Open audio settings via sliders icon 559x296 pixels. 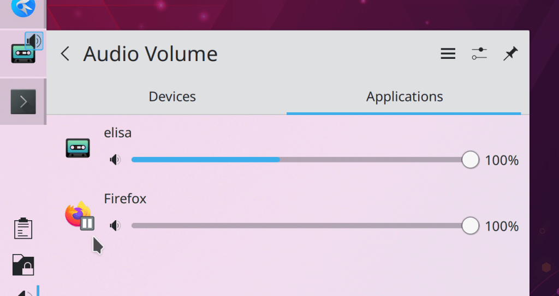479,53
